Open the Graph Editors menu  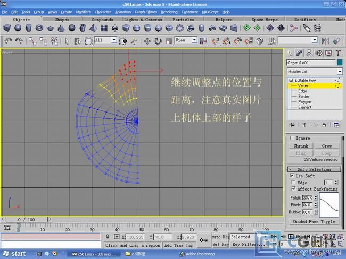point(146,12)
